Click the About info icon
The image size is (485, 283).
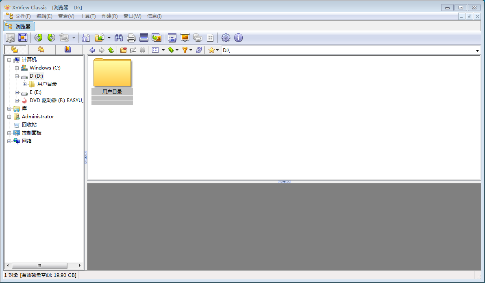(239, 38)
